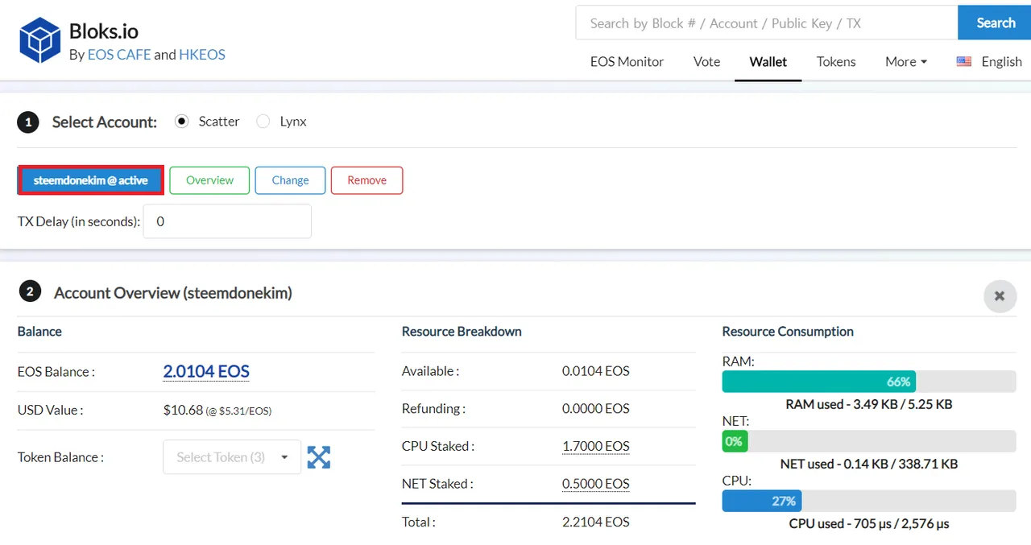Click the Resource Breakdown heading

[x=462, y=331]
